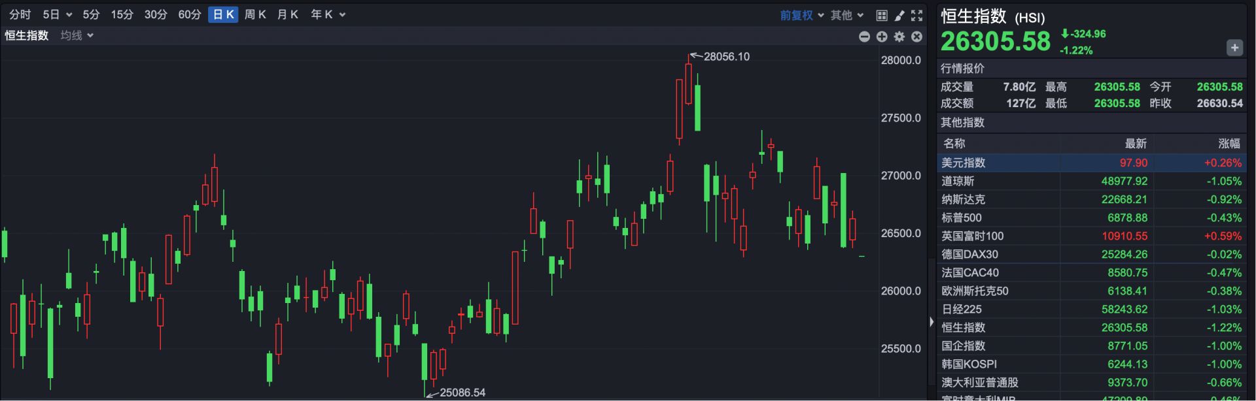Zoom in chart with plus icon
Screen dimensions: 1256x401
pos(882,37)
